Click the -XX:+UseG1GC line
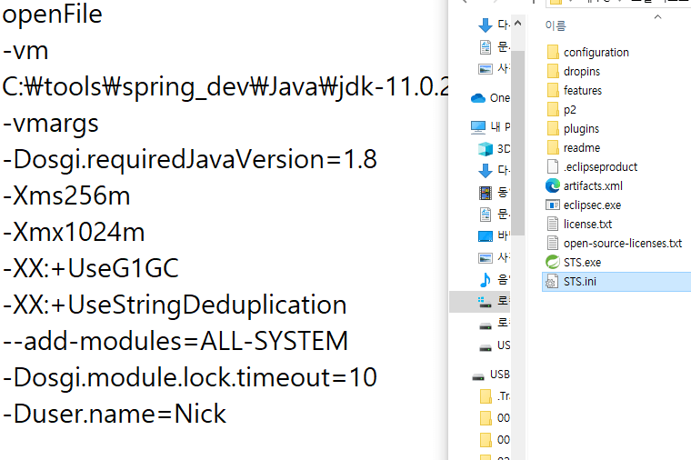The image size is (691, 460). click(91, 268)
